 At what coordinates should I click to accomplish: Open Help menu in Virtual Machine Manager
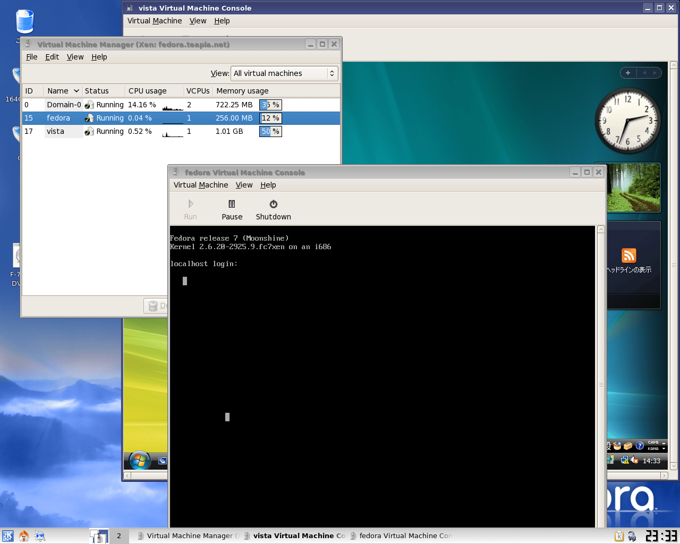point(99,57)
